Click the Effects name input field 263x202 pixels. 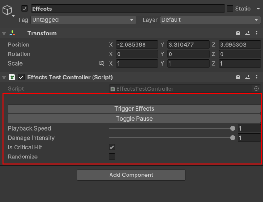click(127, 9)
